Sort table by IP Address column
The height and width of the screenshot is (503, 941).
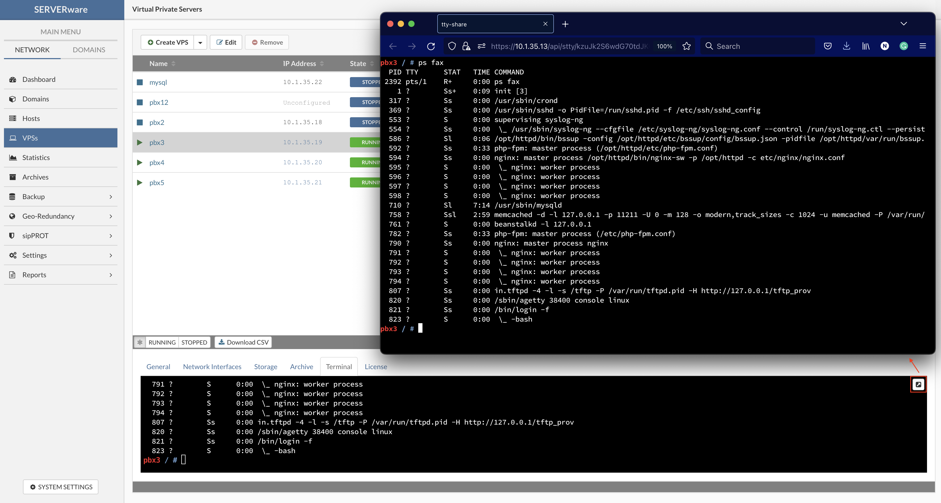point(303,64)
